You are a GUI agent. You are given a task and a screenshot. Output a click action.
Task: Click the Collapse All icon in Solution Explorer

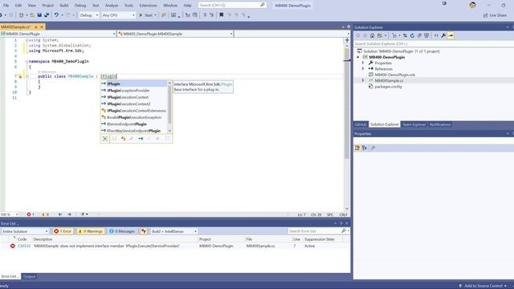click(419, 35)
